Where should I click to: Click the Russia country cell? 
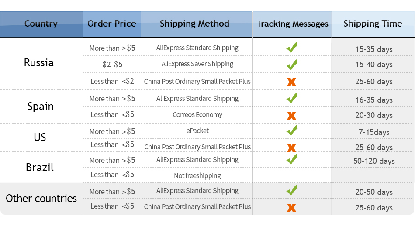(x=39, y=63)
